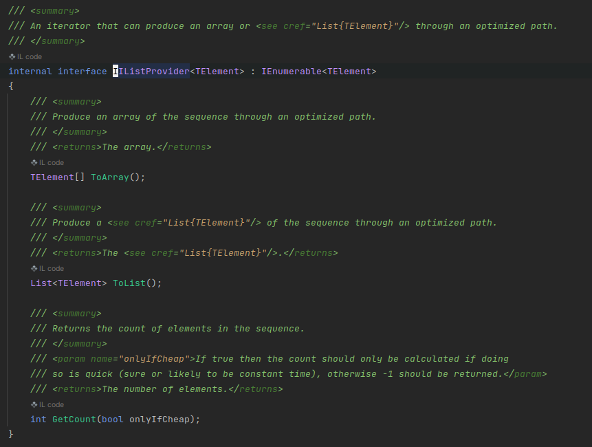Click the onlyIfCheap name in the param comment
The image size is (592, 447).
[x=153, y=359]
